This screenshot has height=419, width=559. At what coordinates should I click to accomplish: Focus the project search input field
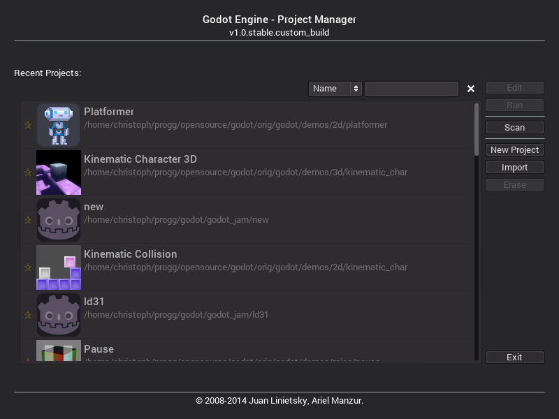pos(412,89)
